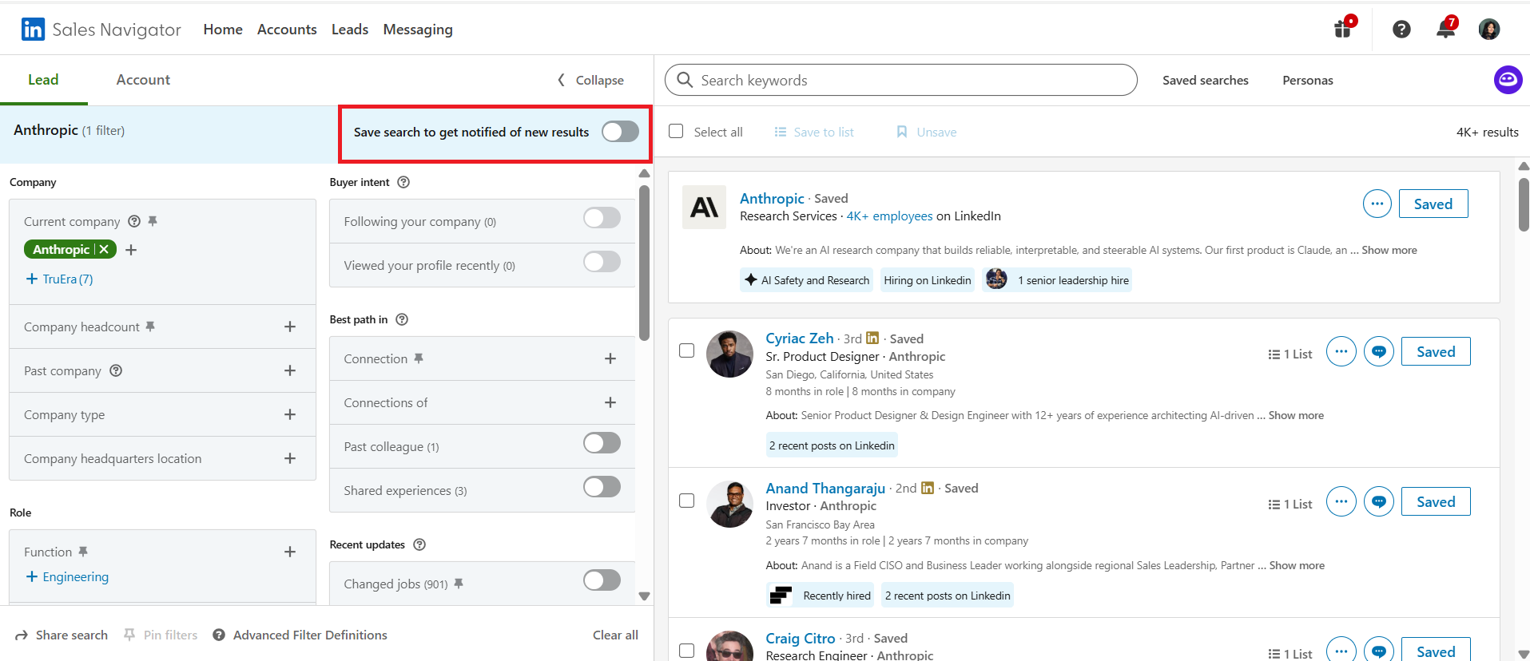
Task: Check the box for Anand Thangaraju
Action: pyautogui.click(x=686, y=501)
